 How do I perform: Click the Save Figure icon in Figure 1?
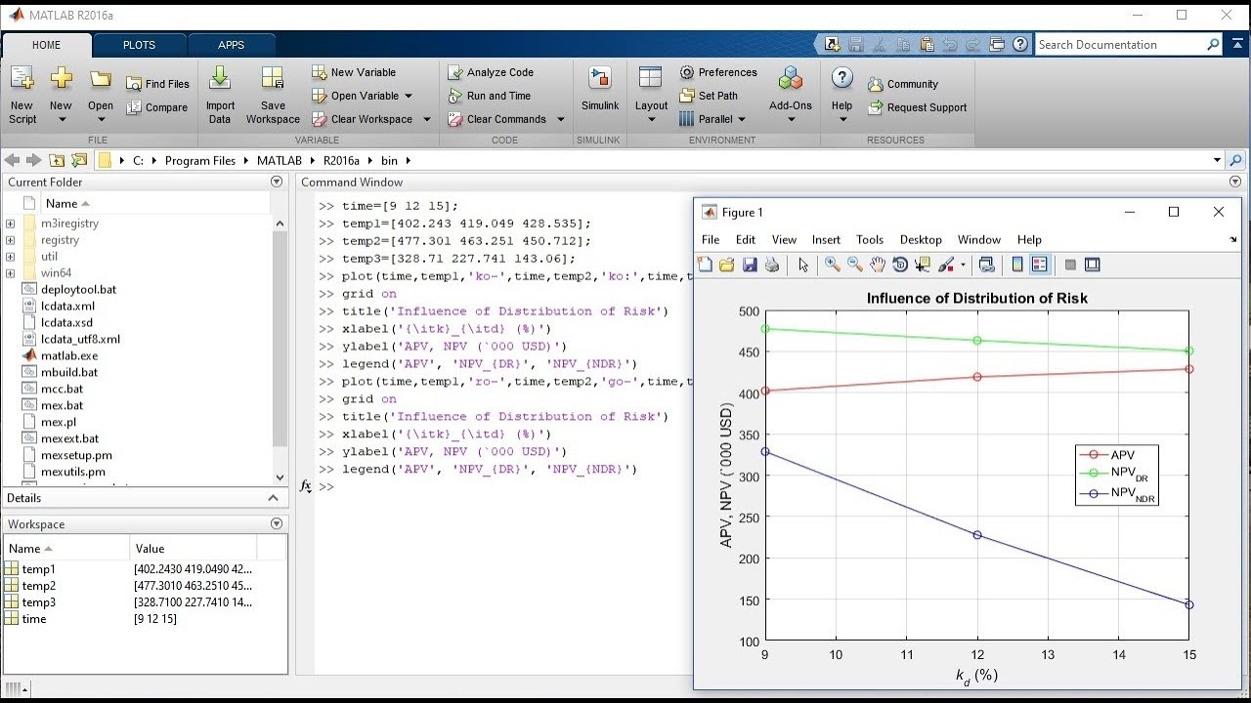(750, 265)
